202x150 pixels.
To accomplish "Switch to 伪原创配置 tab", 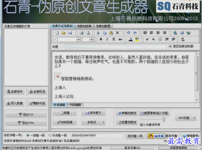I will click(103, 26).
